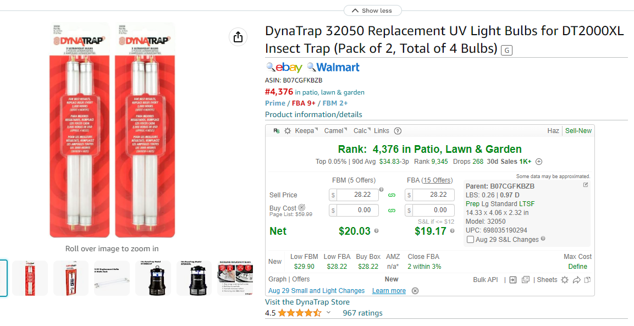Screen dimensions: 634x326
Task: Dismiss the Small and Light Changes notice
Action: (x=415, y=291)
